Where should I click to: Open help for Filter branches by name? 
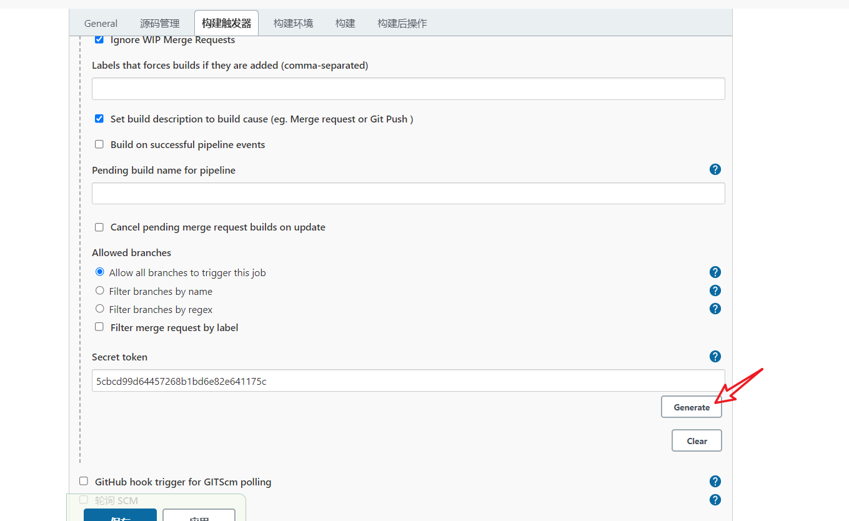point(715,290)
